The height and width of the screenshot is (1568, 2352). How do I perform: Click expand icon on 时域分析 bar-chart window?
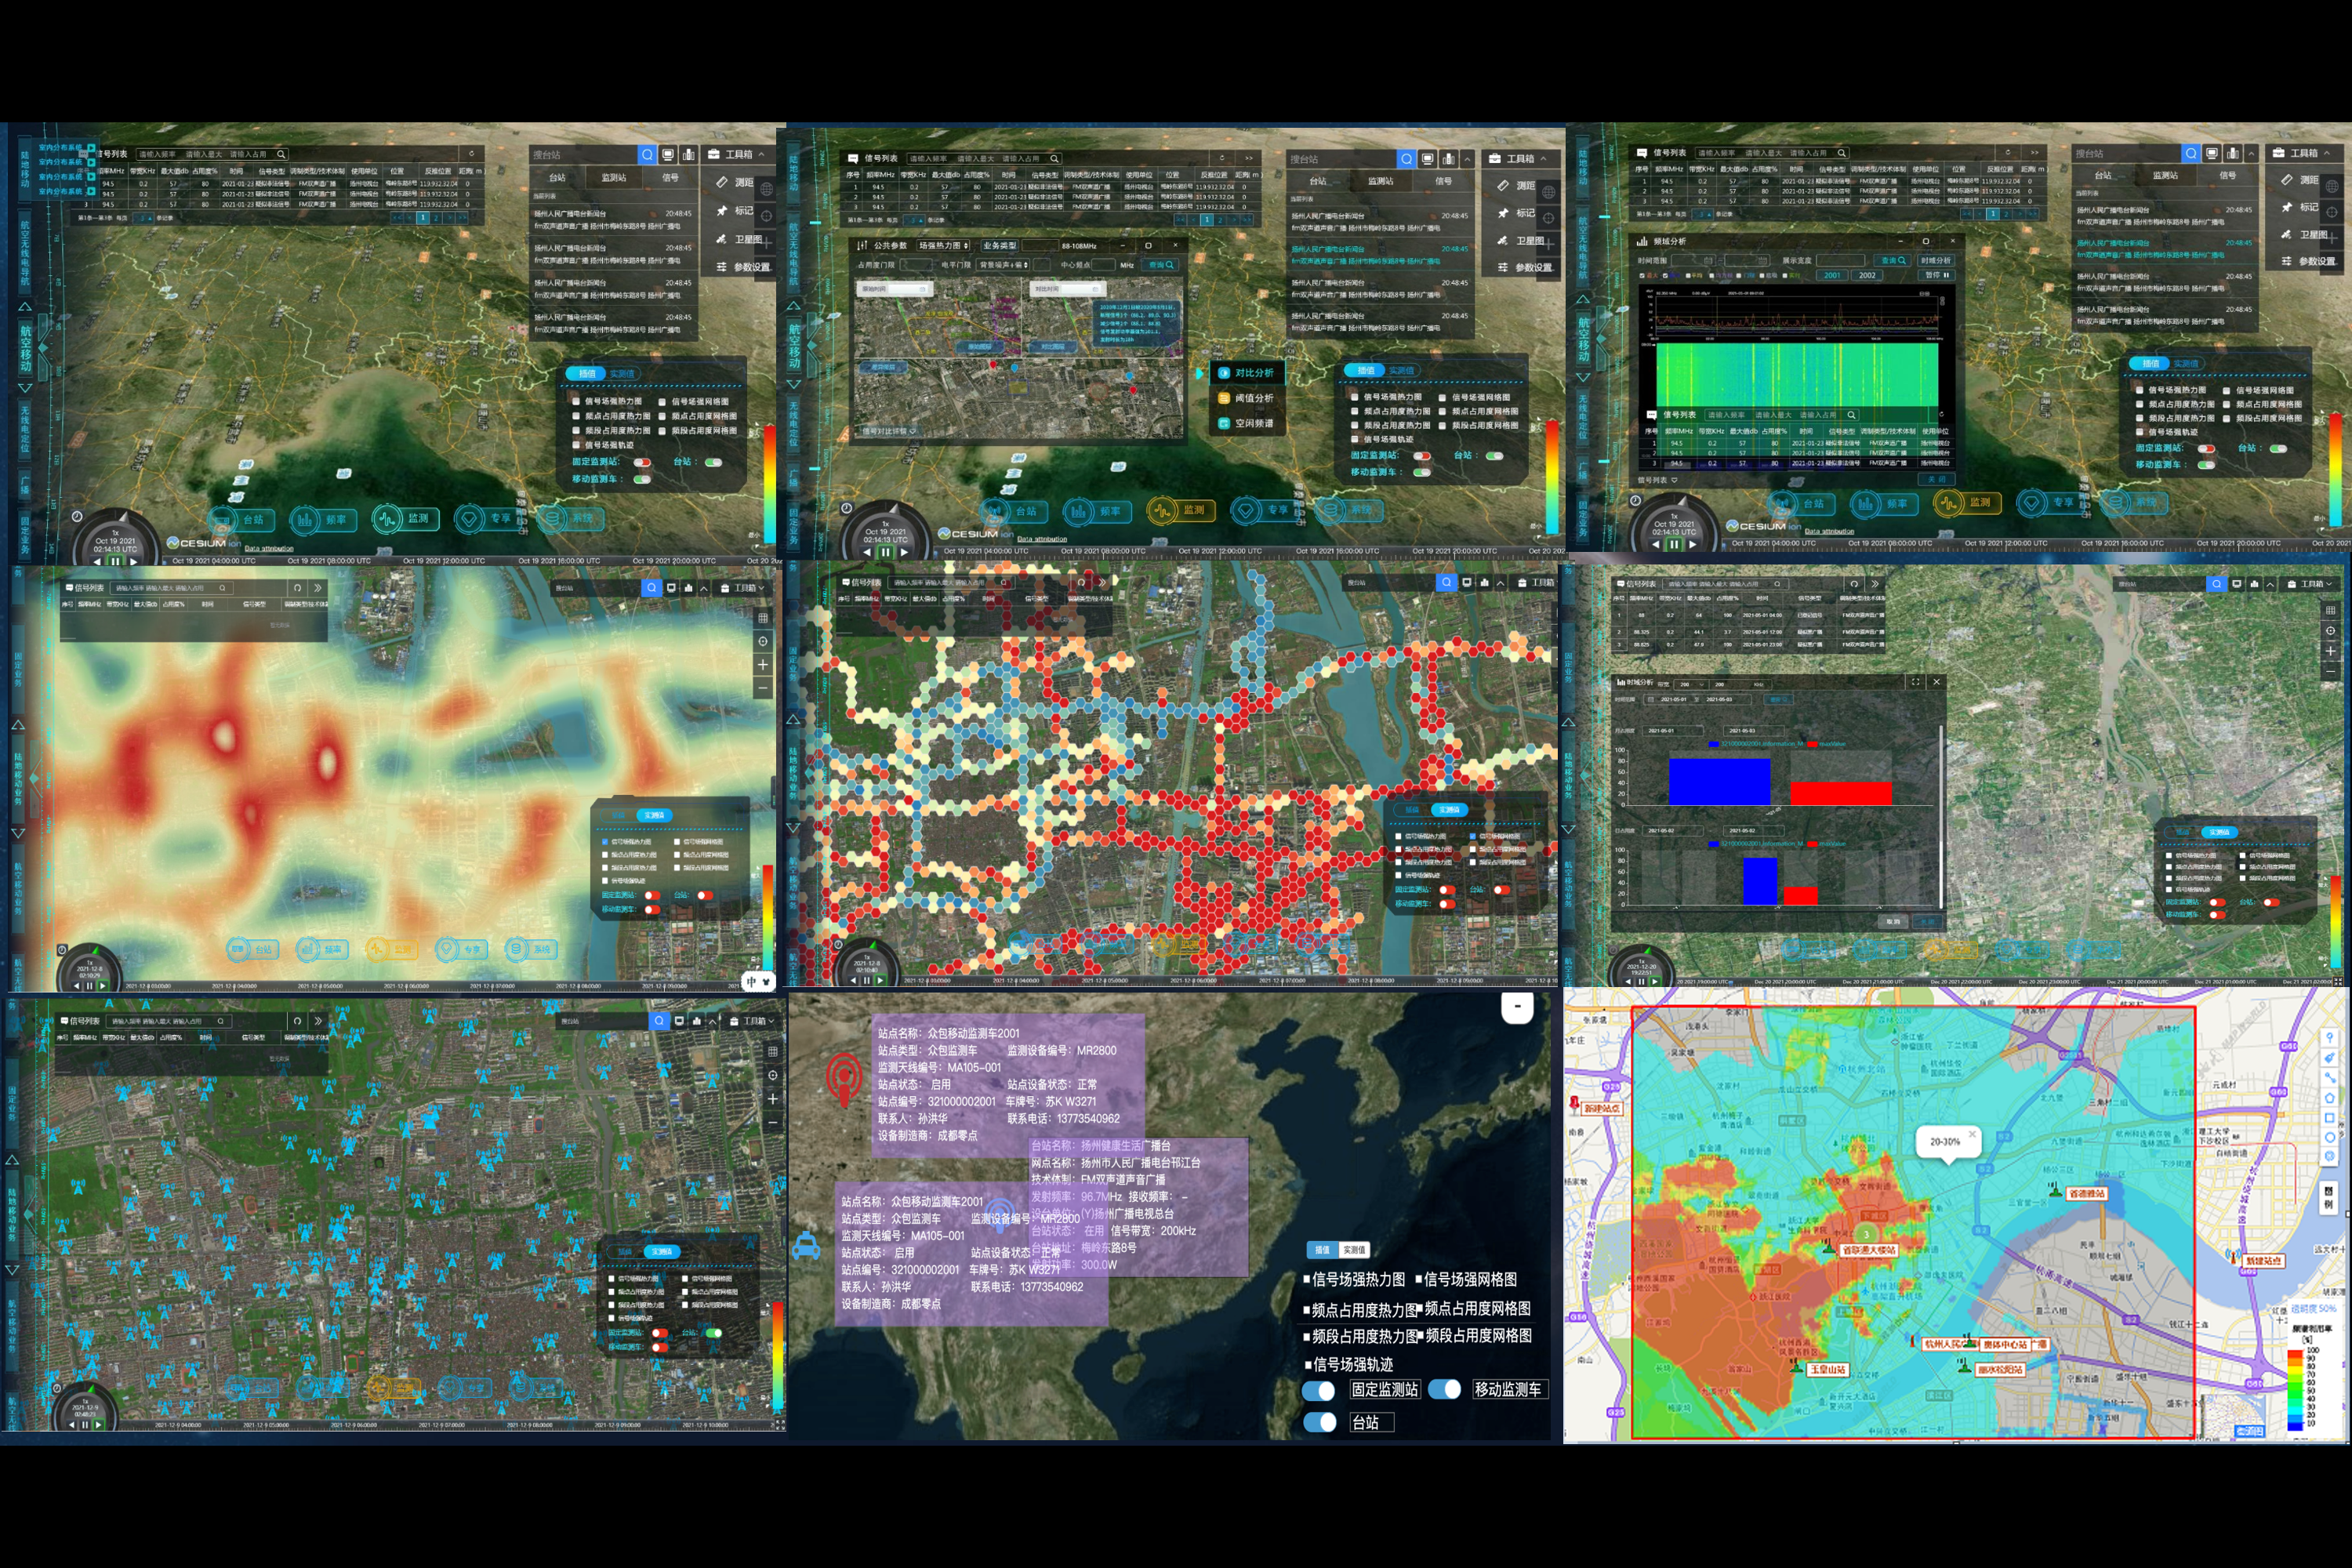1915,682
